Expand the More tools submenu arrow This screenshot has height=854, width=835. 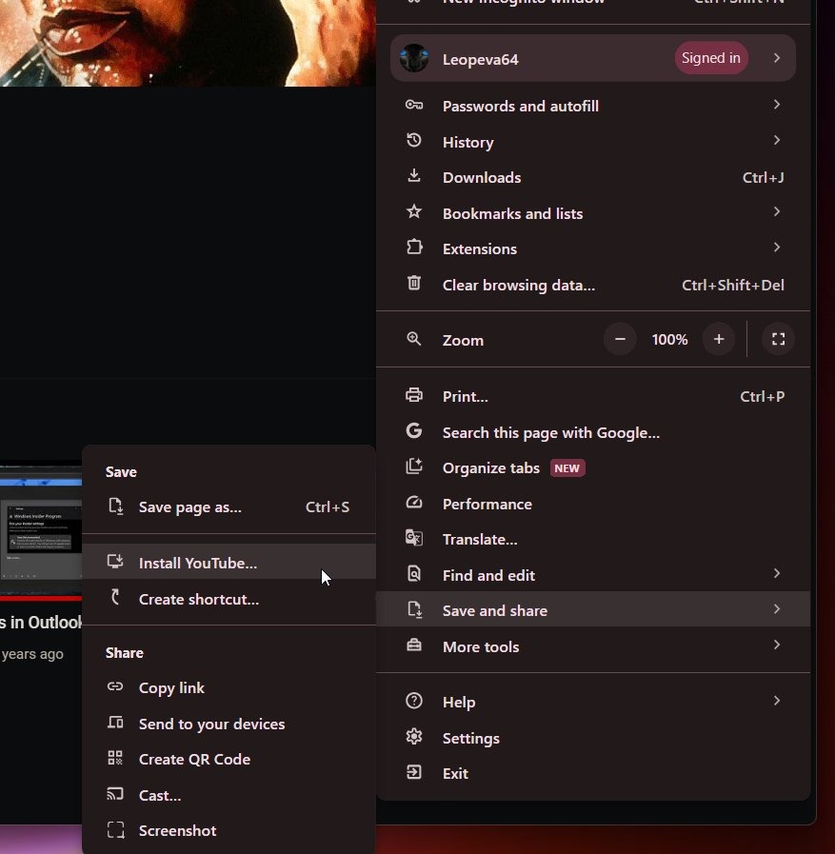(777, 645)
